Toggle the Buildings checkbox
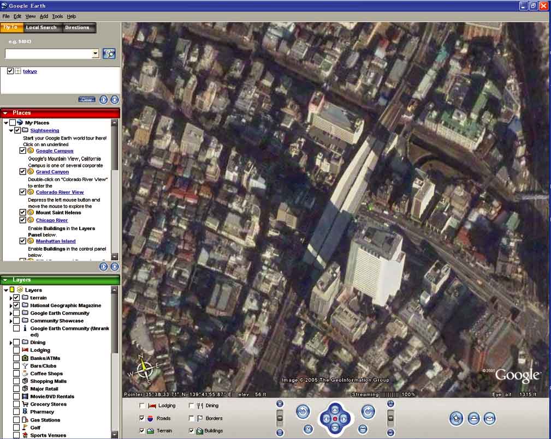The height and width of the screenshot is (439, 551). [x=191, y=431]
